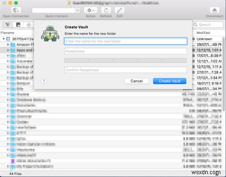Click the 12/12/15, 1:01 modified date
Screen dimensions: 226x177
209,50
